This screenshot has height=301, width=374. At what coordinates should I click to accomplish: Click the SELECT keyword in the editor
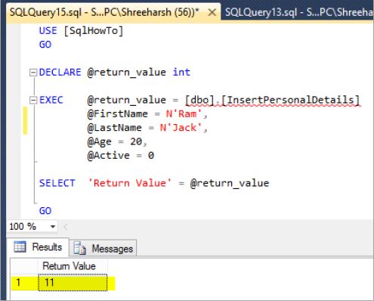(x=57, y=183)
